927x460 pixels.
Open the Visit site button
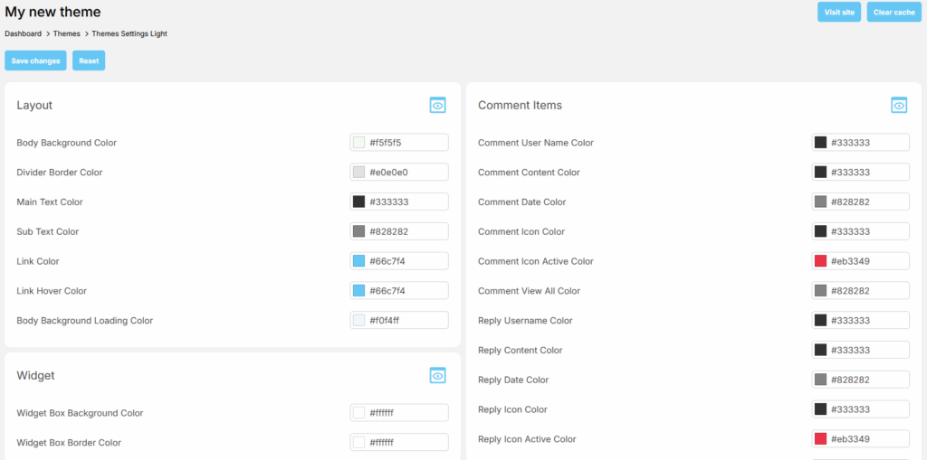[x=839, y=12]
